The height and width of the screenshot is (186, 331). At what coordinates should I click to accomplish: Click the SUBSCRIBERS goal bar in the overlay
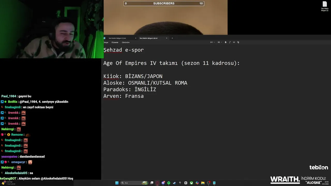(x=164, y=3)
